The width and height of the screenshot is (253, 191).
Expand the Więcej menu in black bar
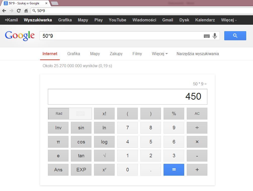pos(229,20)
